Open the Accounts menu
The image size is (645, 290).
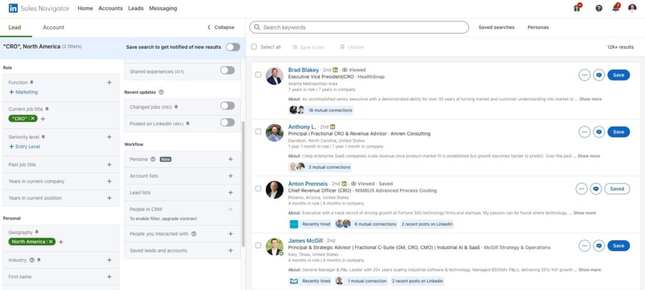point(111,8)
